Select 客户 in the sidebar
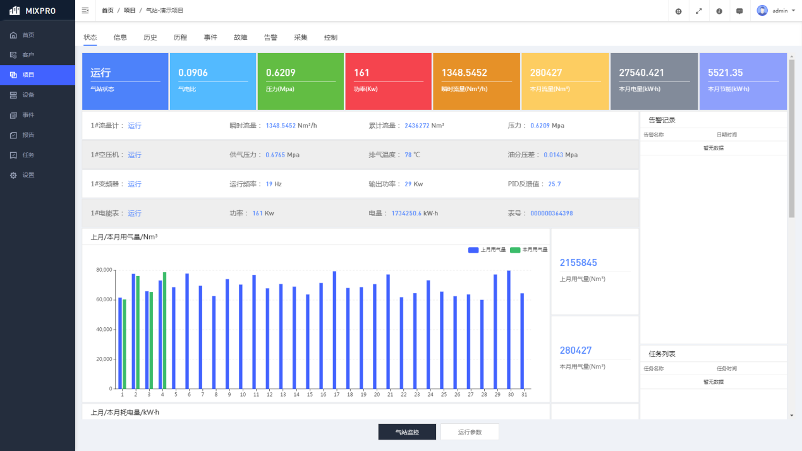Screen dimensions: 802x451 tap(28, 55)
